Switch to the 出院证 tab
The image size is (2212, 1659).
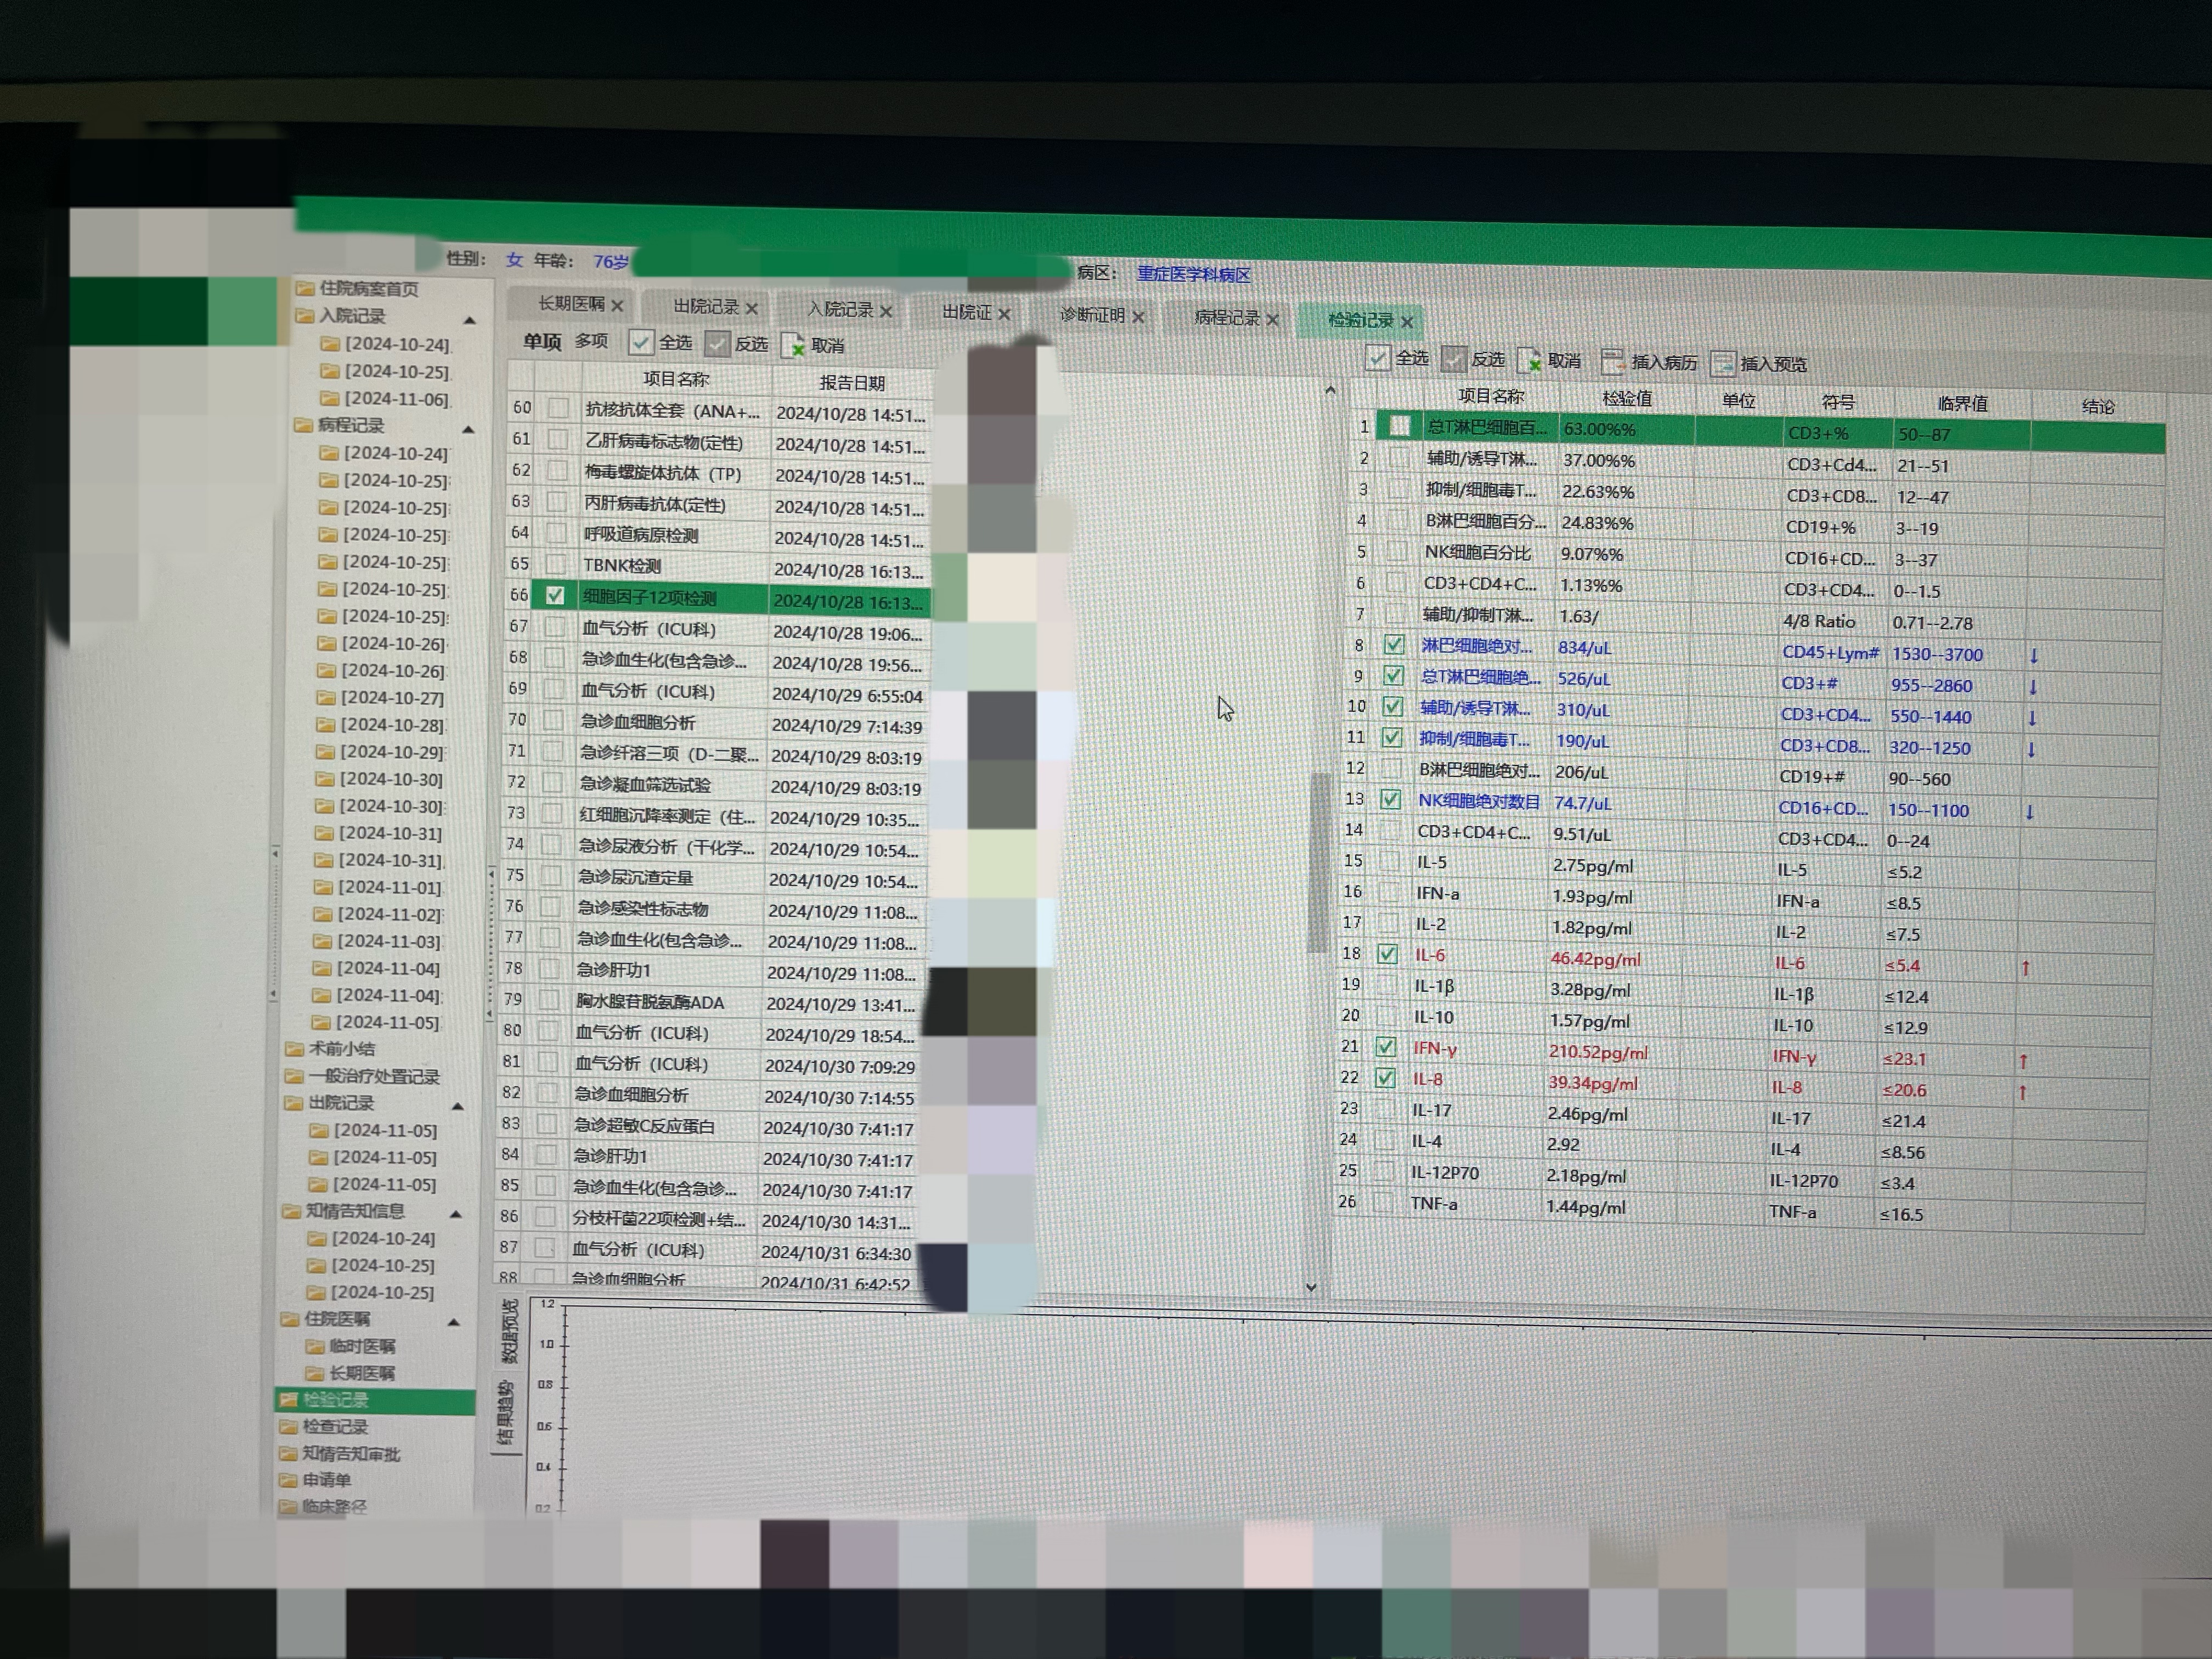click(966, 312)
